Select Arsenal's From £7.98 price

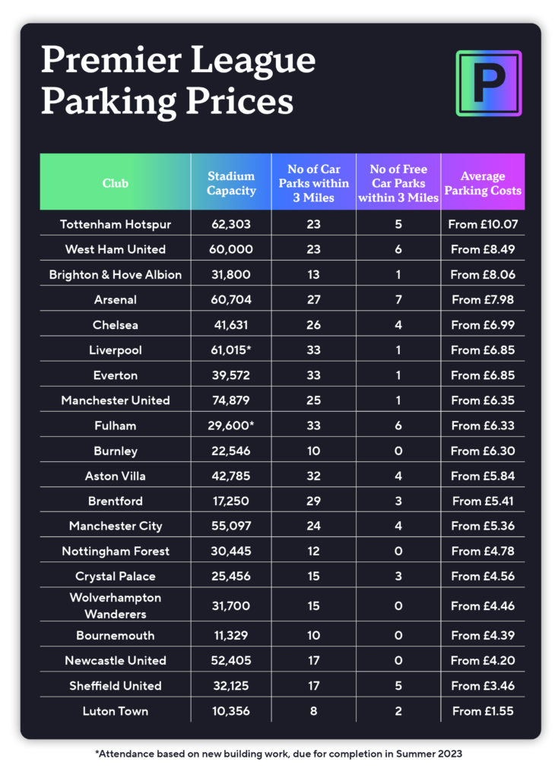point(483,299)
